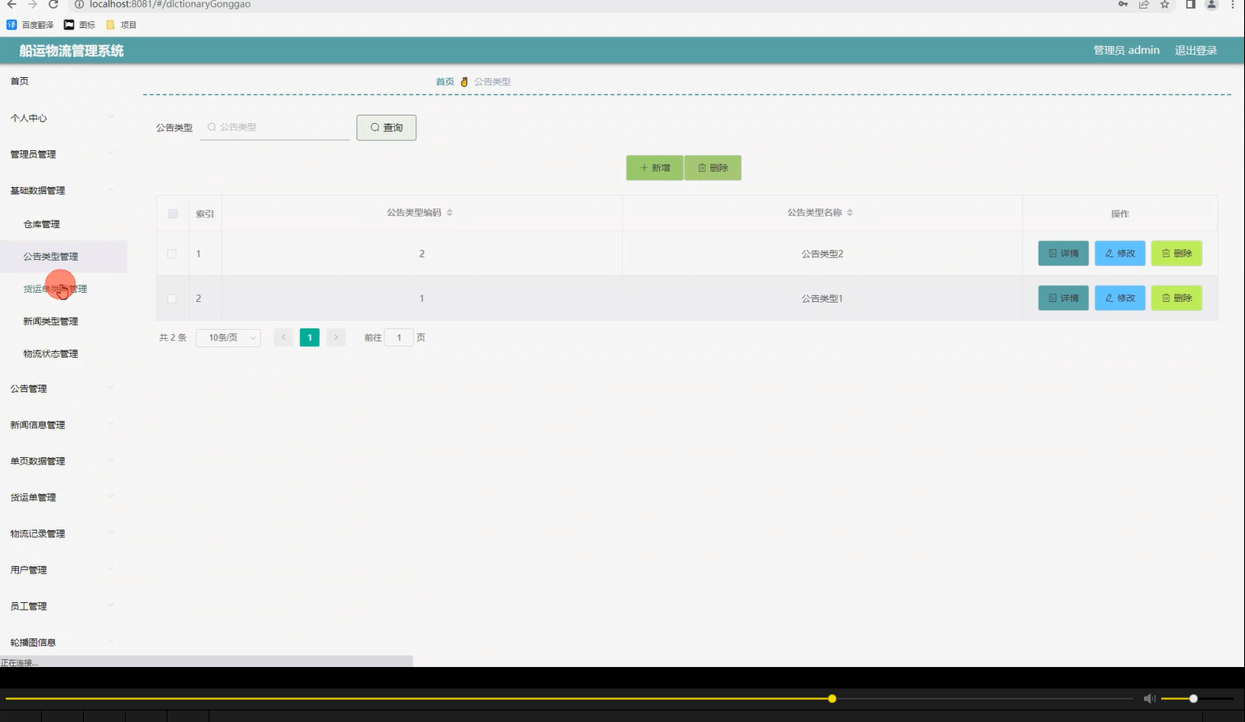
Task: Click the plus icon on the 新增 button
Action: point(644,167)
